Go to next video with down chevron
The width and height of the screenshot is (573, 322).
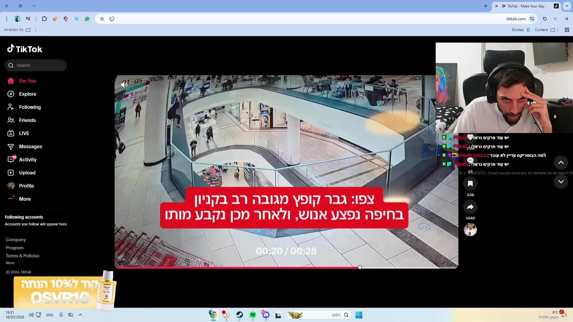[561, 182]
